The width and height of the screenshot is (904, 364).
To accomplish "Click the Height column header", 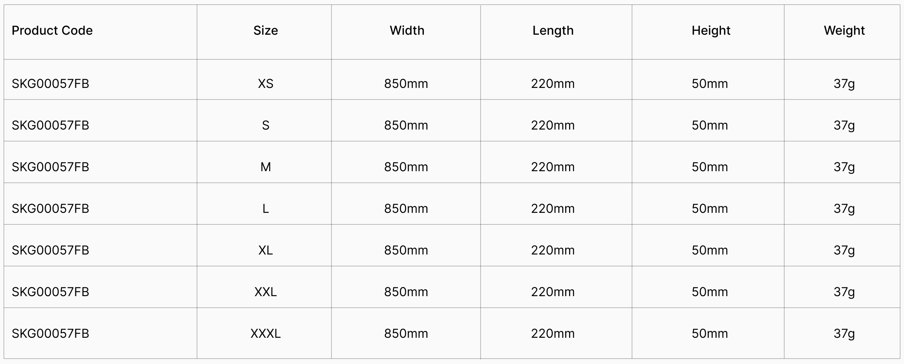I will 711,30.
